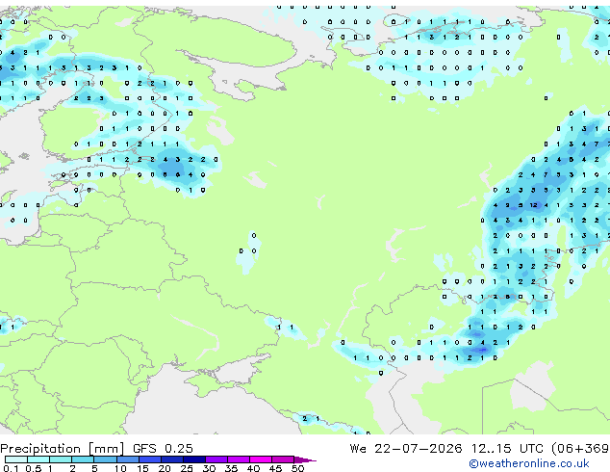Click the '25' legend scale label

pyautogui.click(x=187, y=468)
